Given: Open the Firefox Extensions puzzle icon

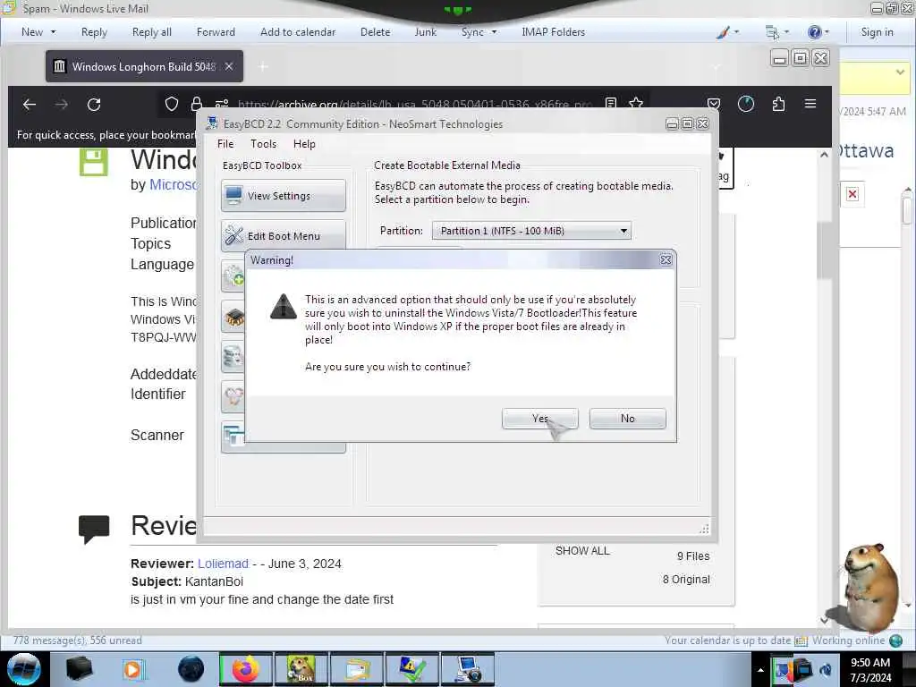Looking at the screenshot, I should (778, 104).
